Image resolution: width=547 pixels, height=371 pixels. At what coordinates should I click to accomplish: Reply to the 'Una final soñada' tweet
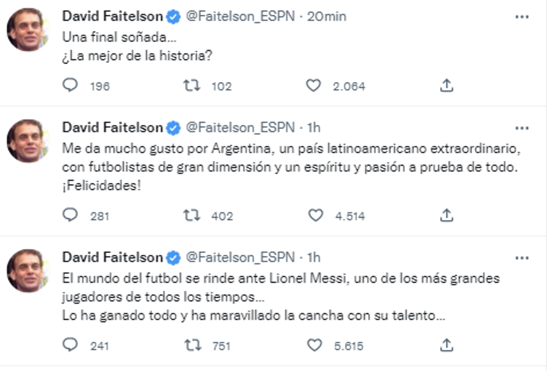coord(72,86)
